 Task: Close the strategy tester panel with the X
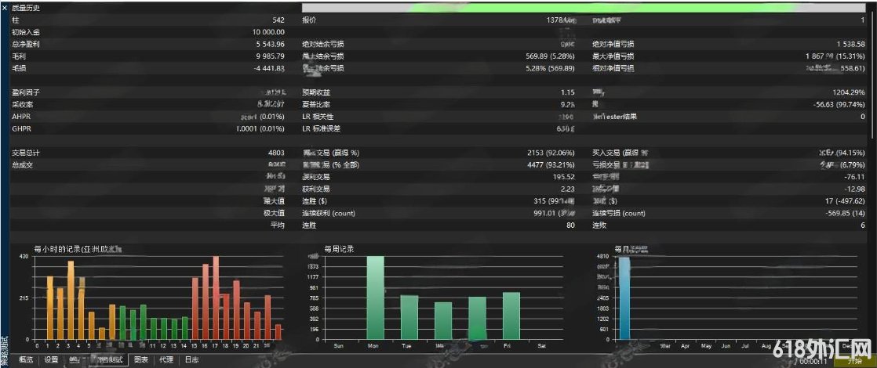5,8
